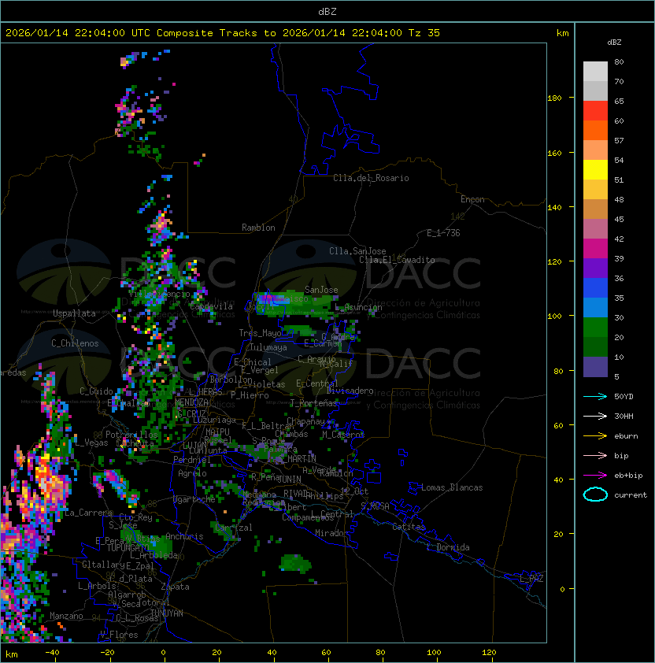Click the 'eburn' legend label

626,436
